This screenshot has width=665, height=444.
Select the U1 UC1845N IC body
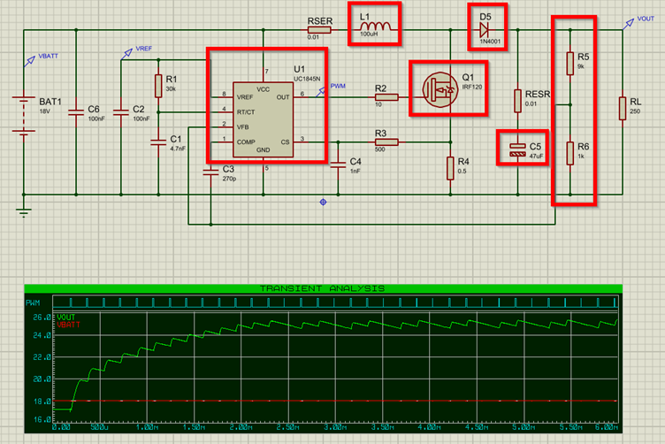pos(263,119)
